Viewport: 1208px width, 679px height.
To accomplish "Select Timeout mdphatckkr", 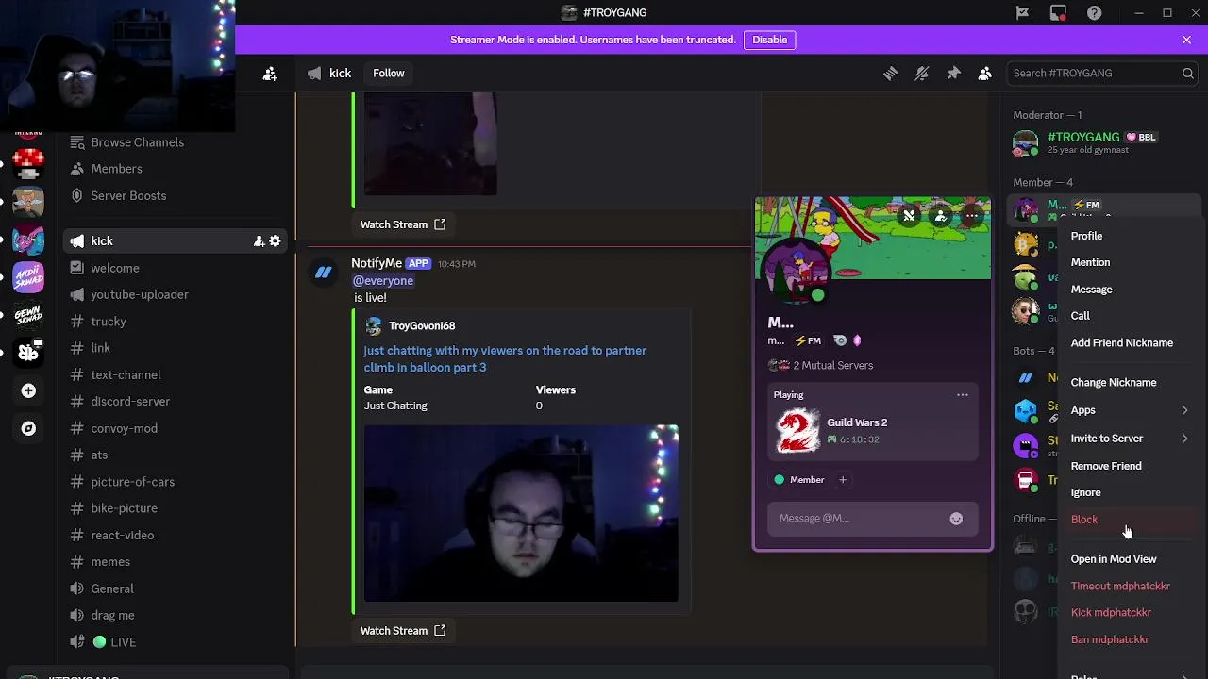I will click(1130, 586).
